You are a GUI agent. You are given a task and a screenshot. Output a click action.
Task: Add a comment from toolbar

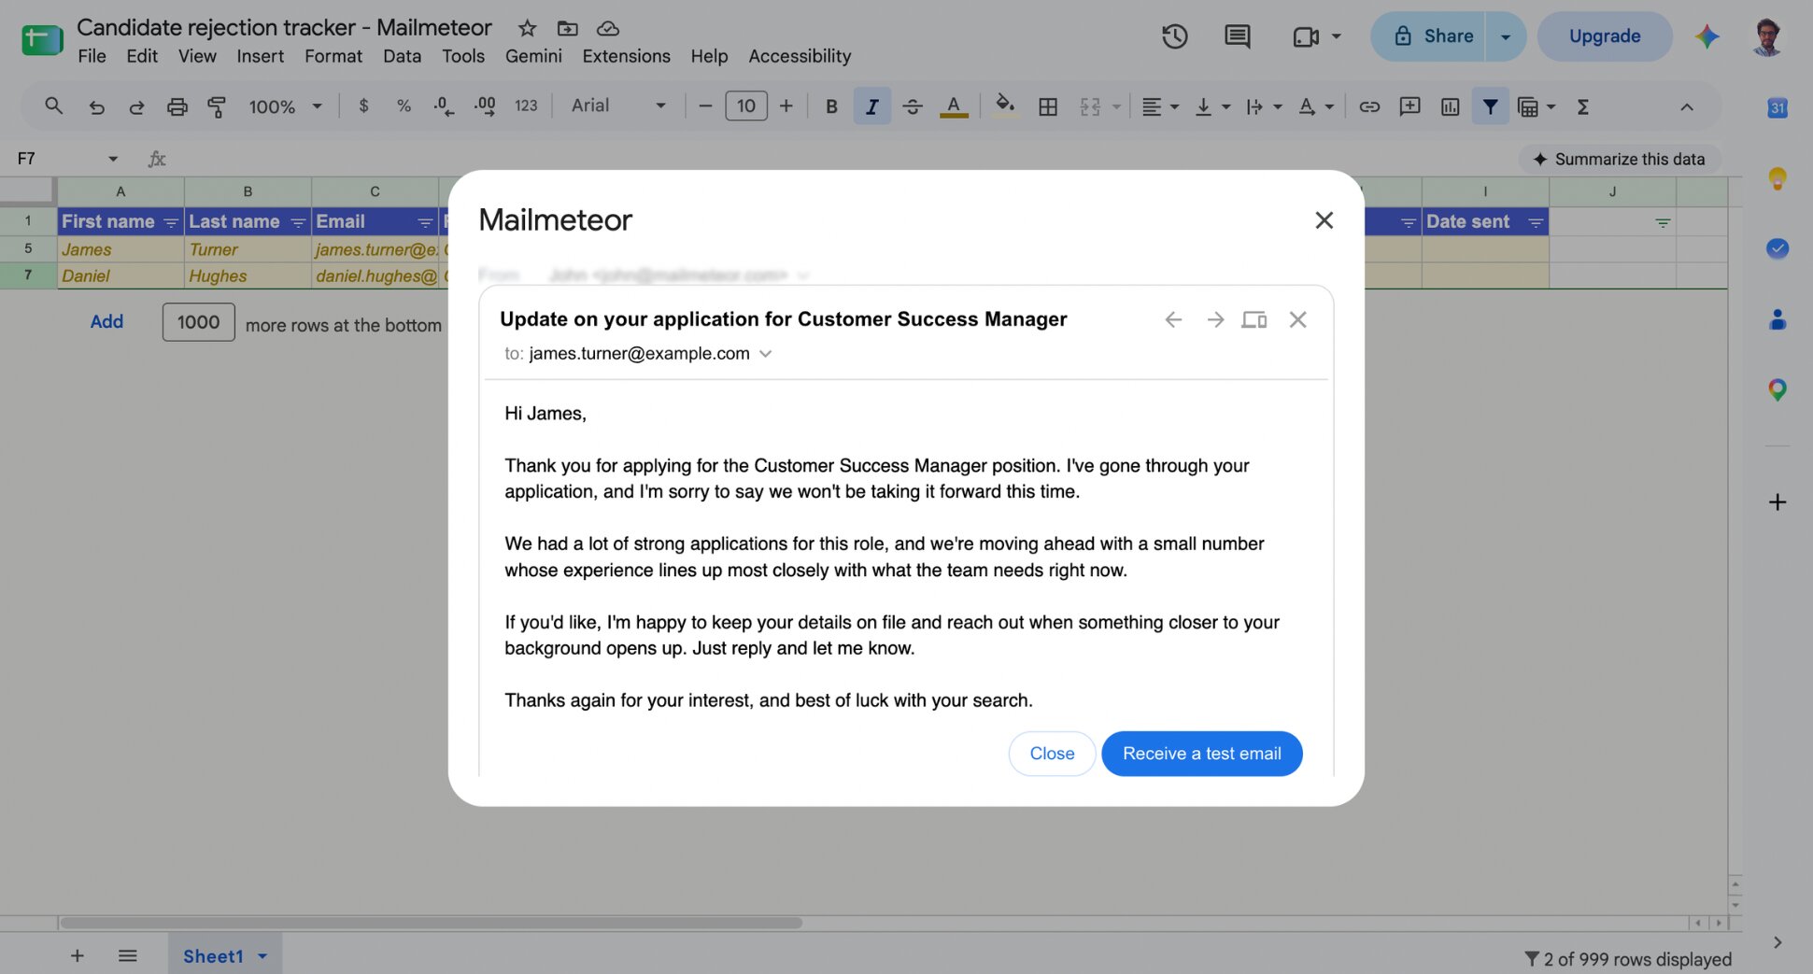point(1409,106)
